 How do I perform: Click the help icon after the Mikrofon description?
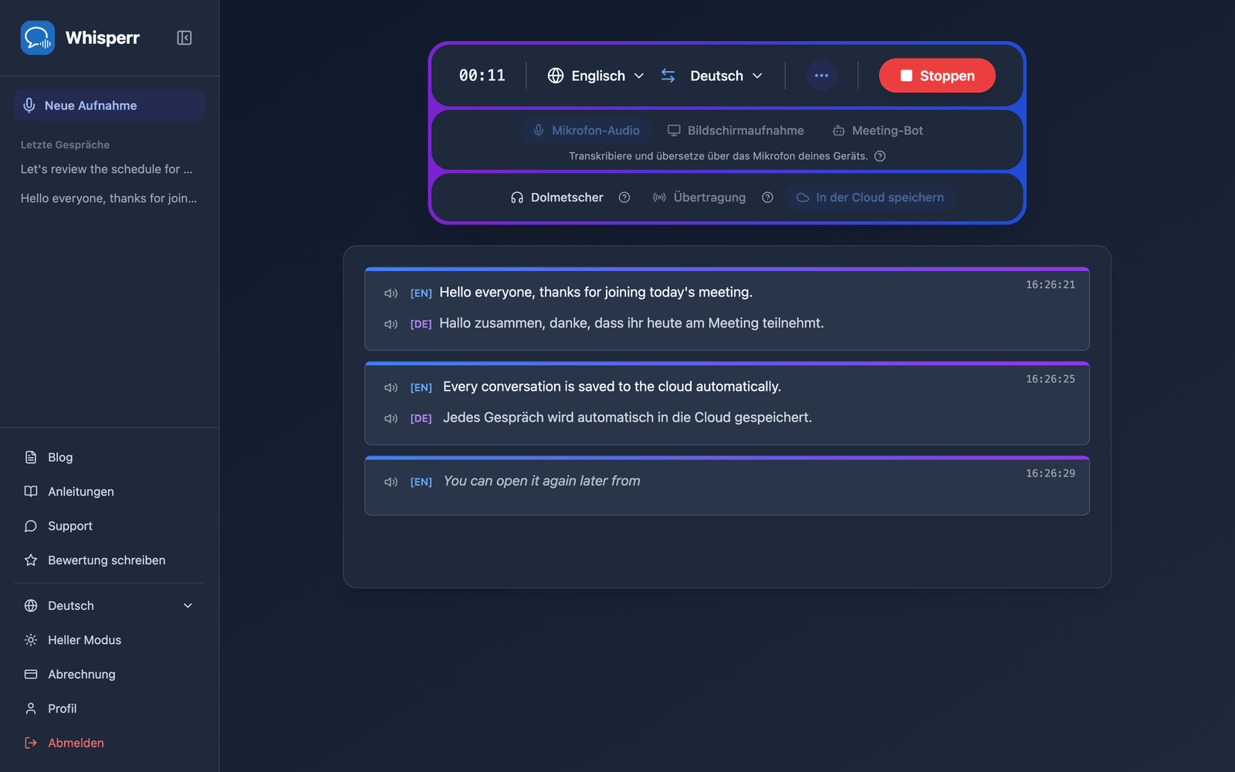[880, 156]
